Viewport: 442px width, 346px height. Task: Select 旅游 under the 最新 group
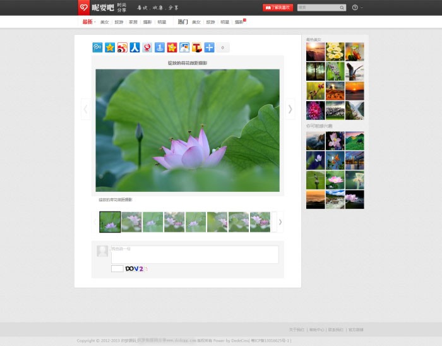[x=119, y=22]
